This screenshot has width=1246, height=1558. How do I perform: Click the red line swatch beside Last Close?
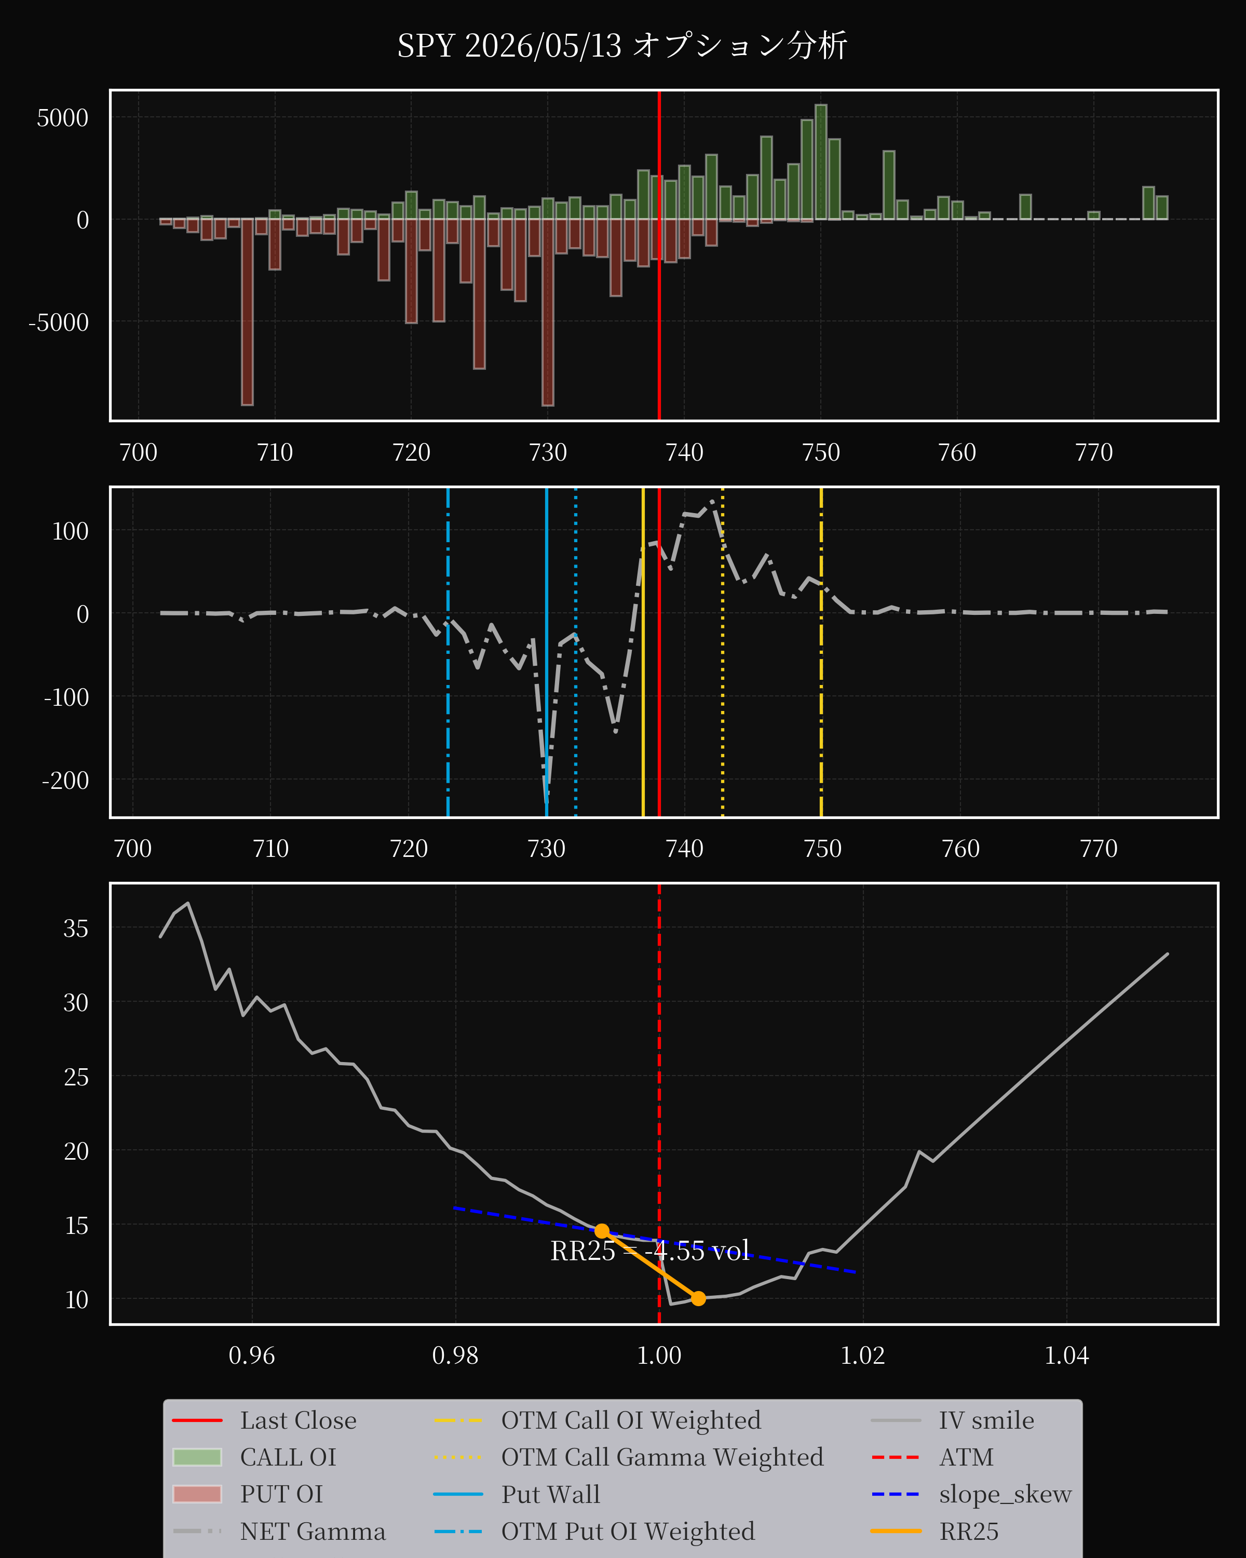coord(197,1421)
